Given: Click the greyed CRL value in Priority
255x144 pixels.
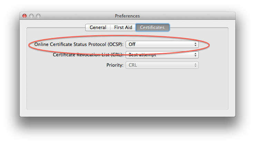Looking at the screenshot, I should (133, 65).
